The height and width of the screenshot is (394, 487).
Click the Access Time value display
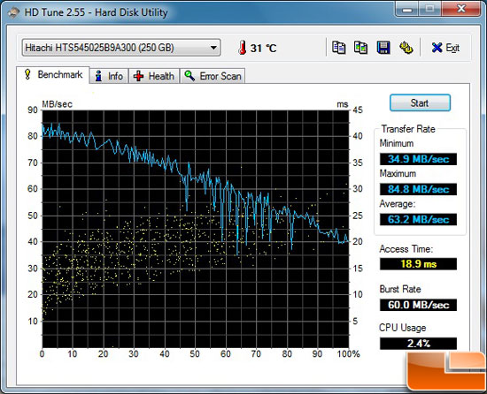(x=418, y=264)
